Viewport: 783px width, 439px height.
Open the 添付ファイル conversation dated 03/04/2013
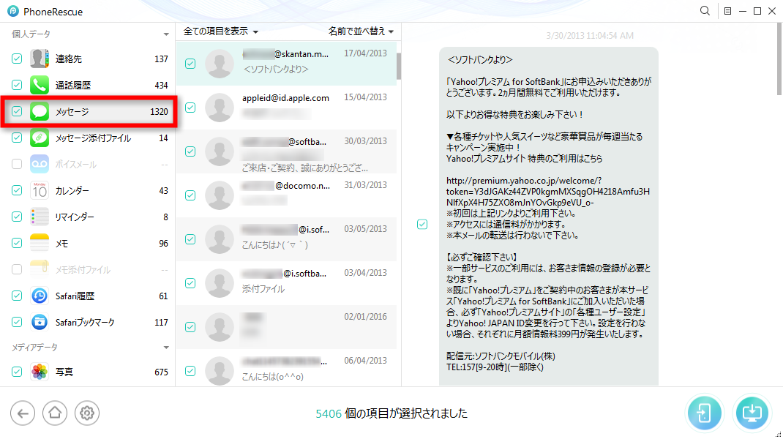(286, 283)
